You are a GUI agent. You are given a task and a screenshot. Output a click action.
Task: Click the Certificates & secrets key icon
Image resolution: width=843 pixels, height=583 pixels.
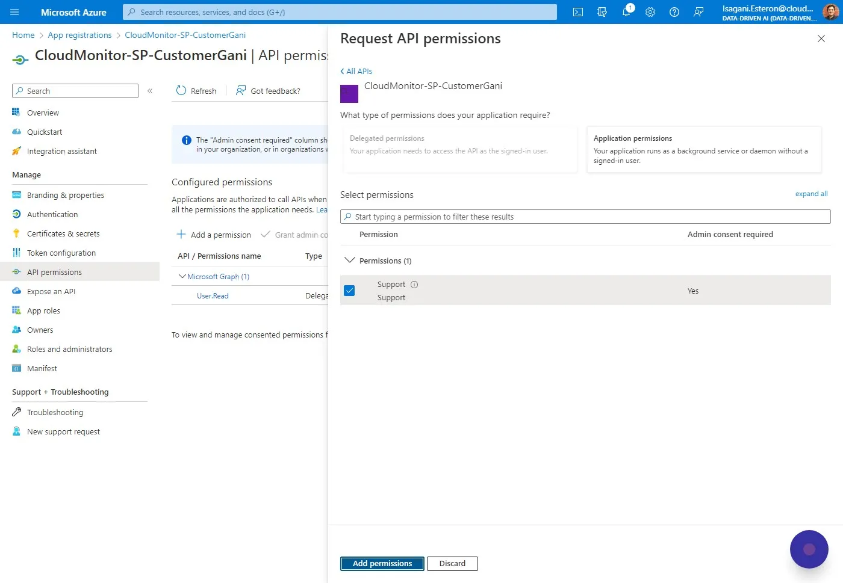[16, 233]
